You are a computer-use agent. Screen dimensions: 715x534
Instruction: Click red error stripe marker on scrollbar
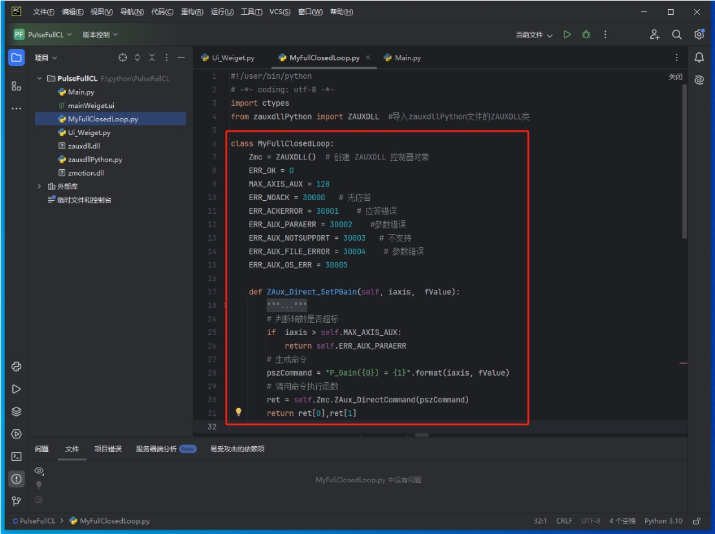(683, 363)
